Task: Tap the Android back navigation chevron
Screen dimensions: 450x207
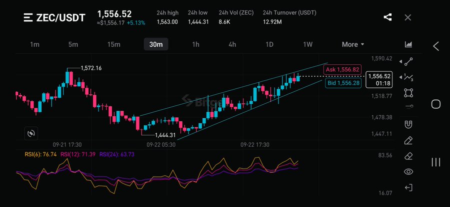Action: click(x=436, y=46)
